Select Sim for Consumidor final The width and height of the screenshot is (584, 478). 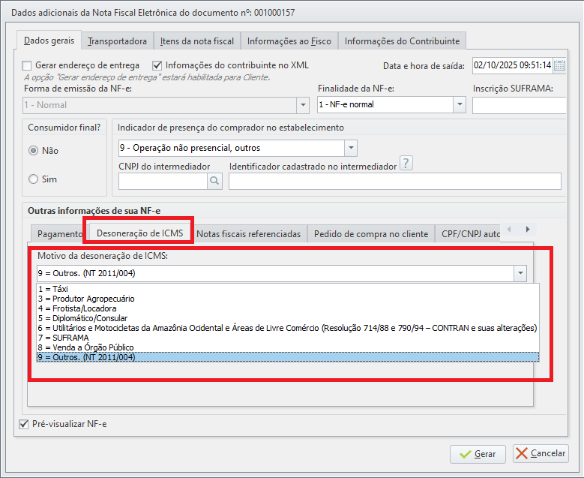click(x=34, y=179)
